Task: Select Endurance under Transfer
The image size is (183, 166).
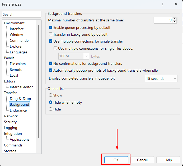Action: [18, 110]
